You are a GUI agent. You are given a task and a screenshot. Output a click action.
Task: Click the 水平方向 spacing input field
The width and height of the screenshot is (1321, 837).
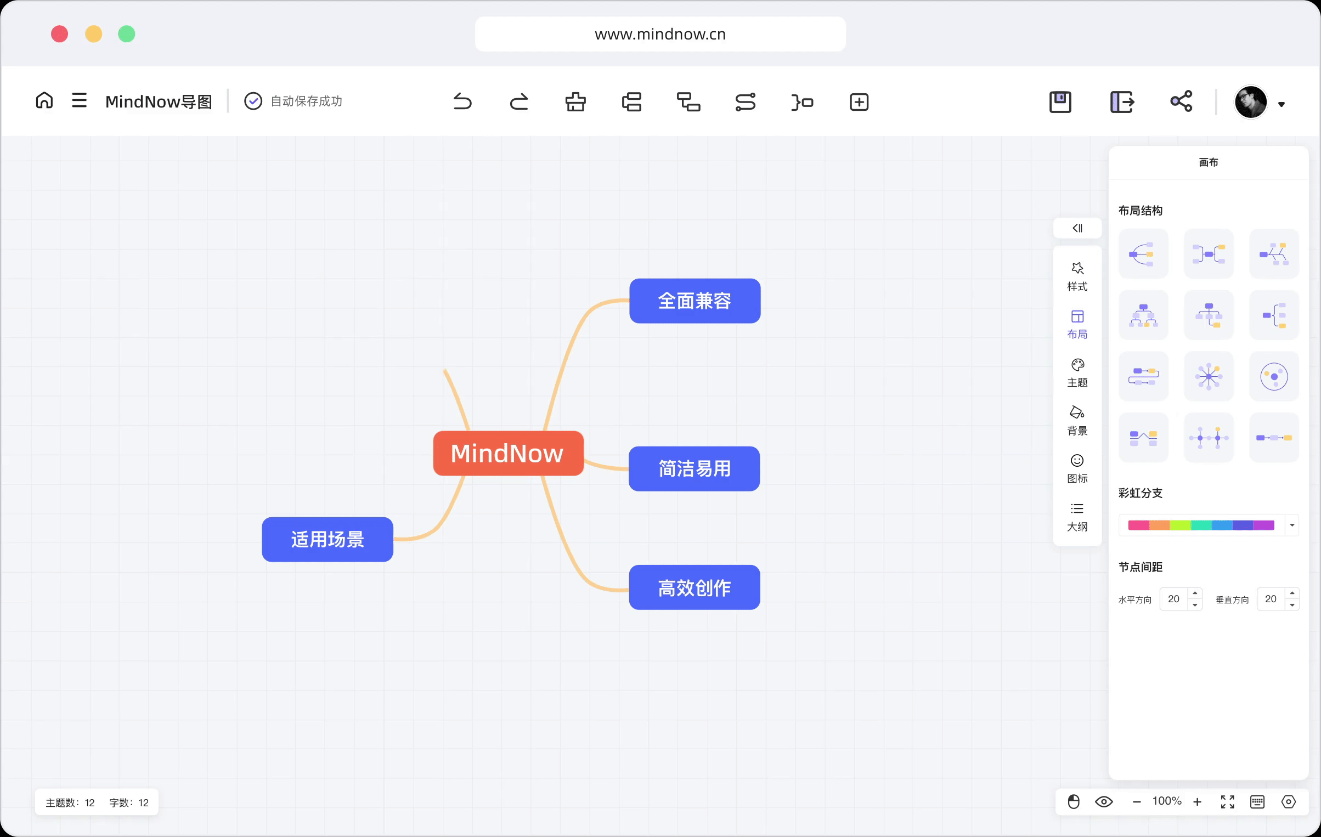1174,599
